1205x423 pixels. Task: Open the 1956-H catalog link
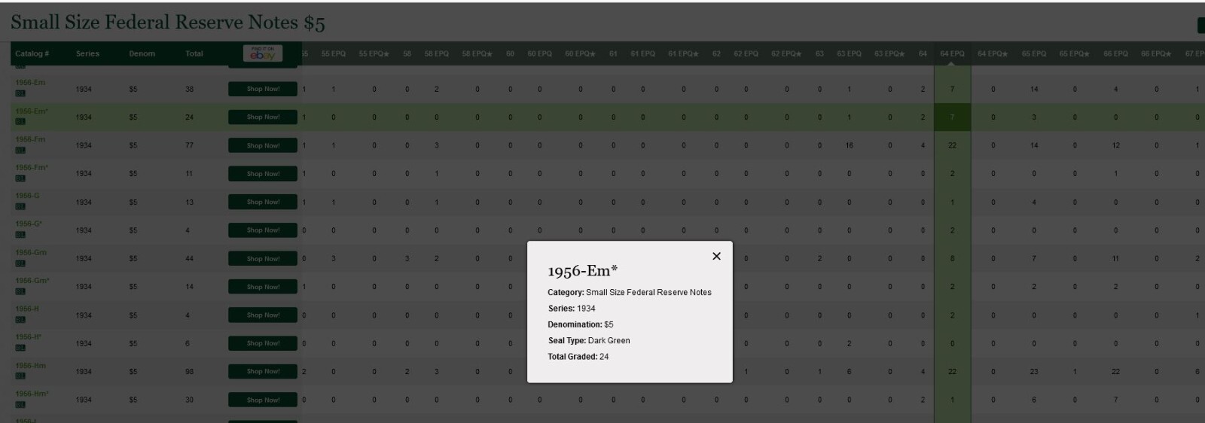point(27,309)
